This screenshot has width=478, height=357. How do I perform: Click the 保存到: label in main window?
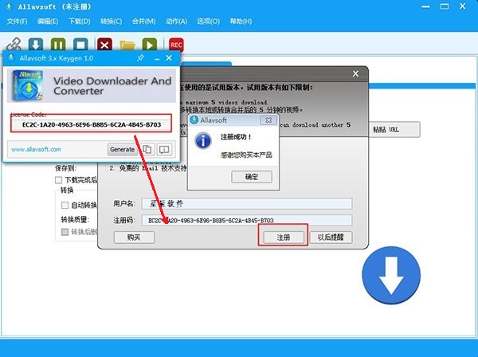coord(65,168)
